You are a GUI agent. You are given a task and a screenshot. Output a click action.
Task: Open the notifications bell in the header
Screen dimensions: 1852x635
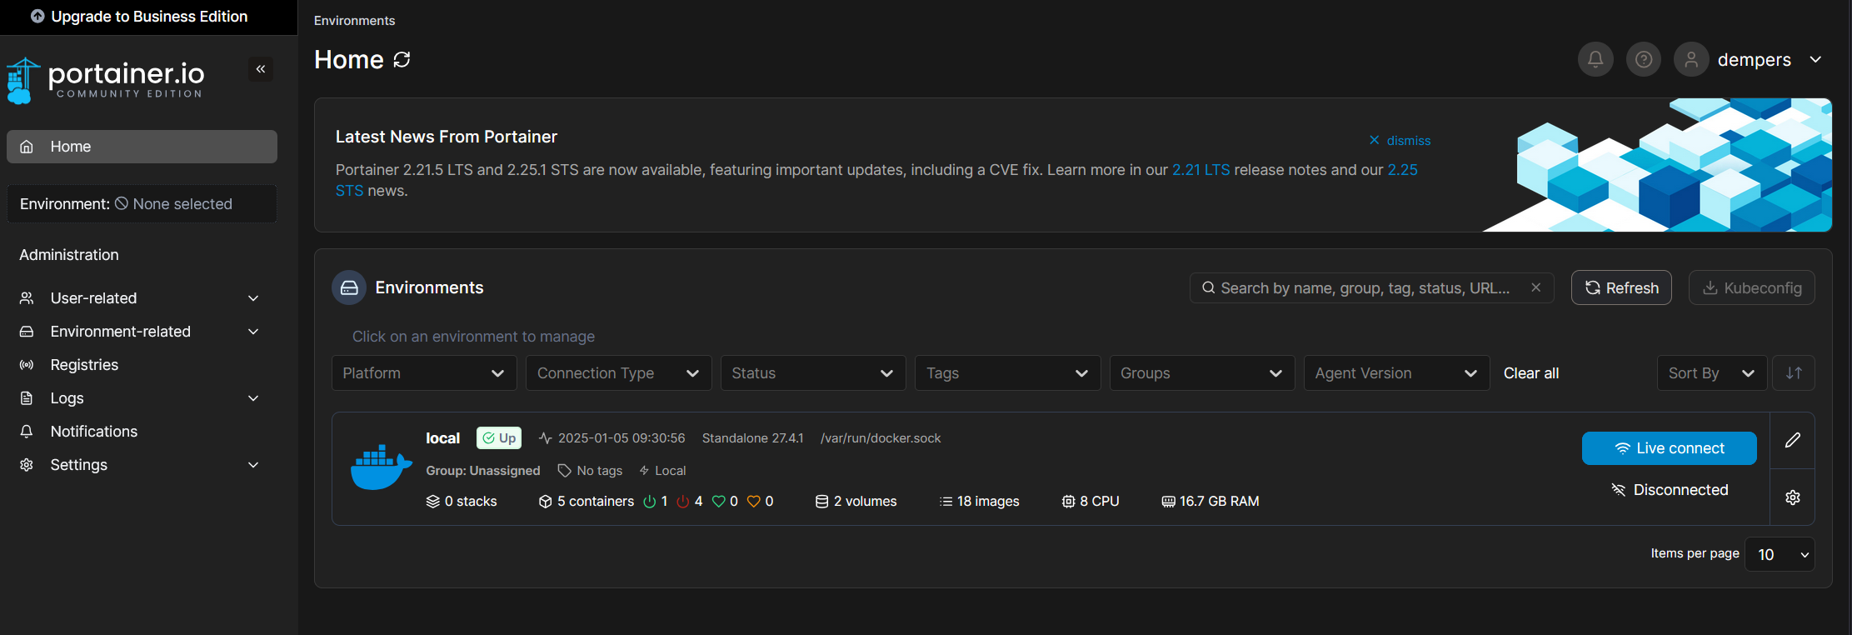tap(1595, 59)
